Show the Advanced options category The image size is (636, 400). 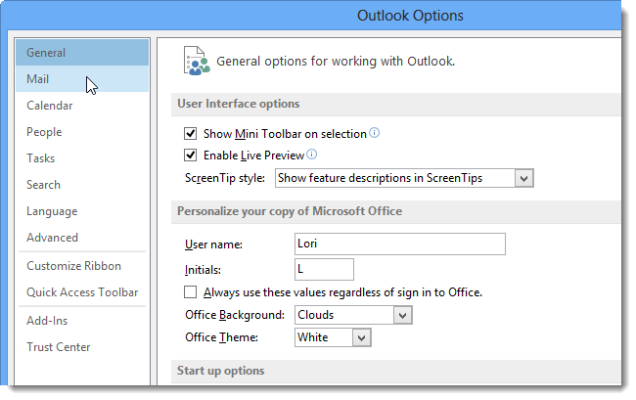[82, 238]
